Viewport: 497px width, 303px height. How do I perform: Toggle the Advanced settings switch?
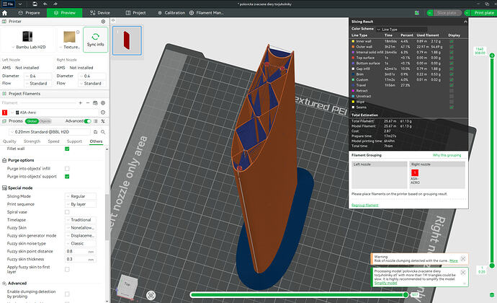[x=87, y=121]
